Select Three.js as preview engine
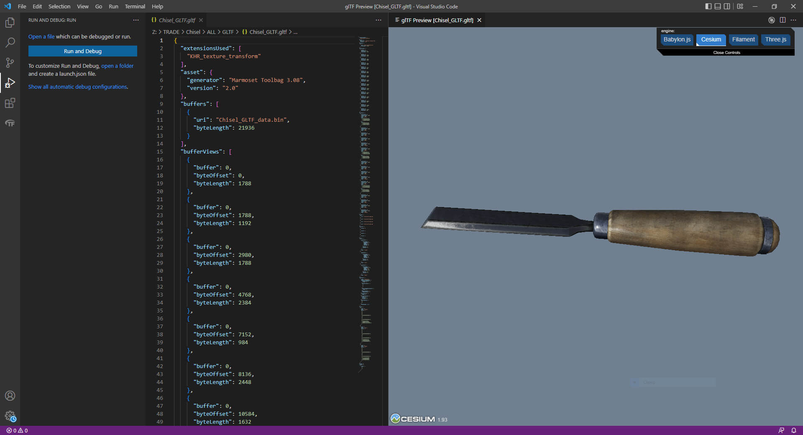This screenshot has width=803, height=435. (x=775, y=39)
